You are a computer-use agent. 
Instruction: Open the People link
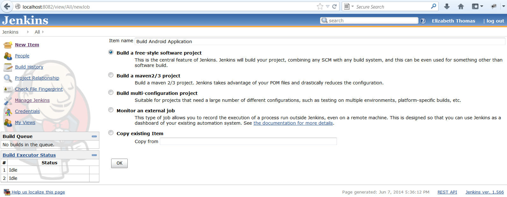(x=22, y=56)
